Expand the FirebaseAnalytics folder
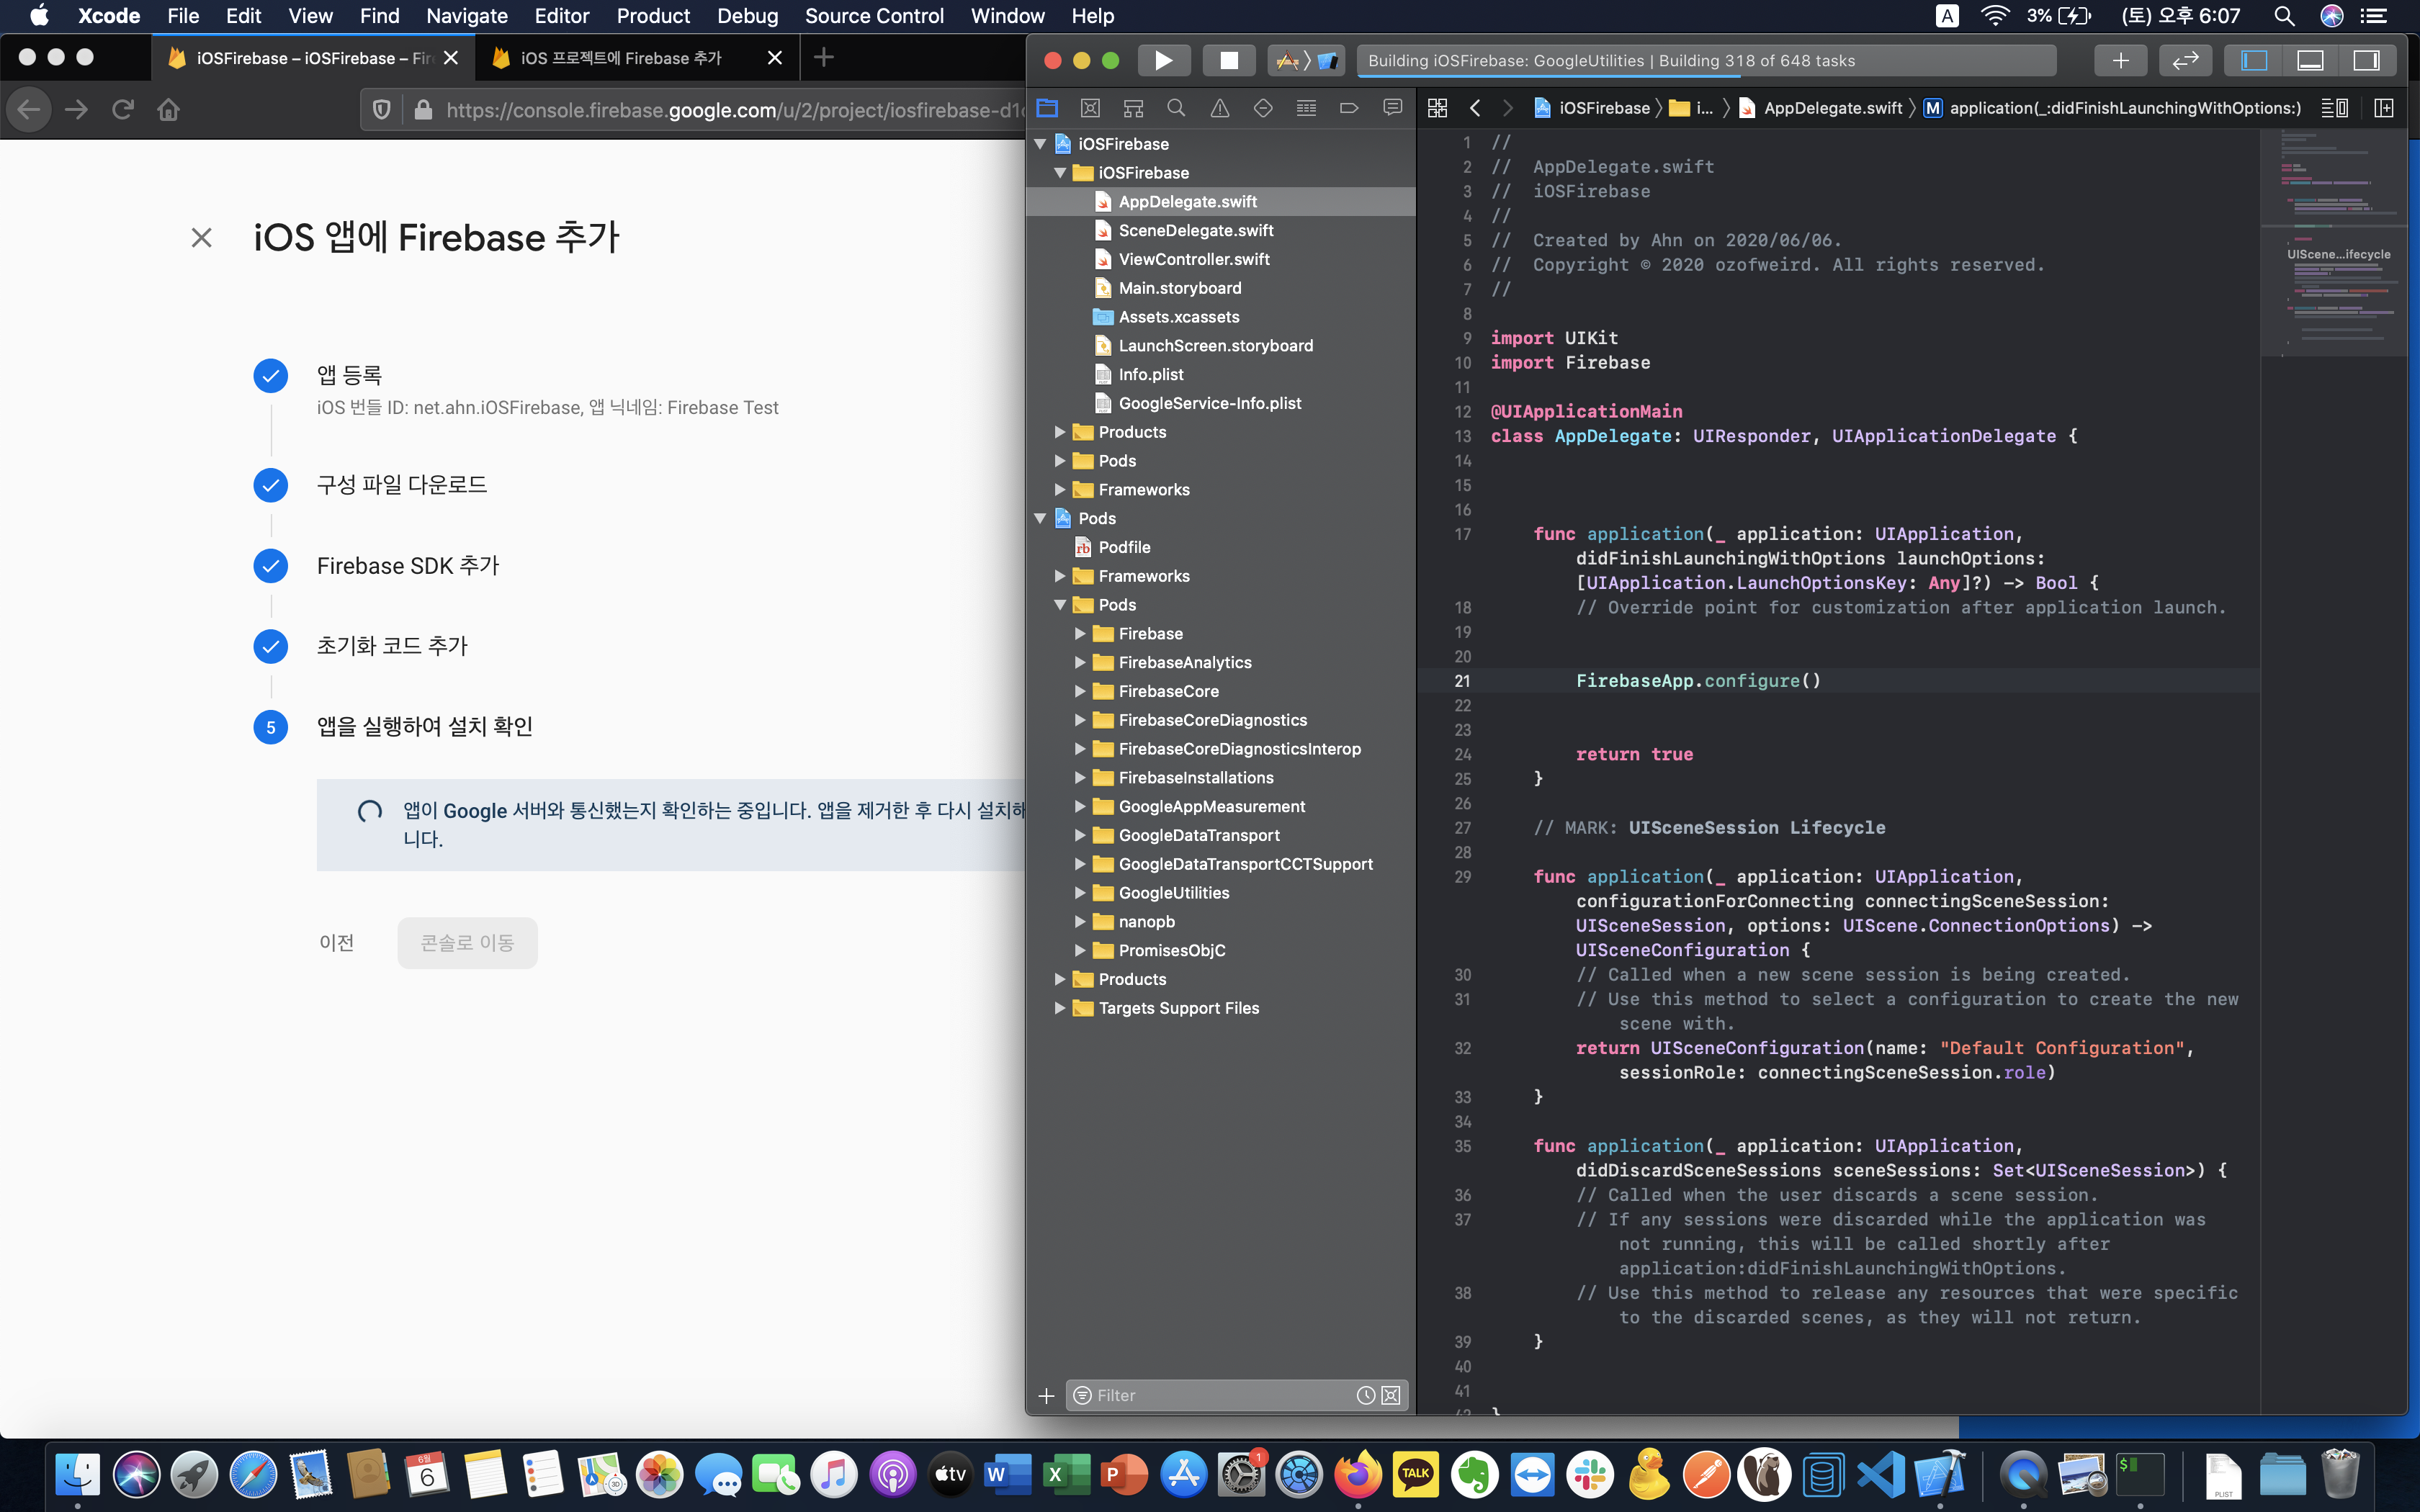The height and width of the screenshot is (1512, 2420). 1080,662
